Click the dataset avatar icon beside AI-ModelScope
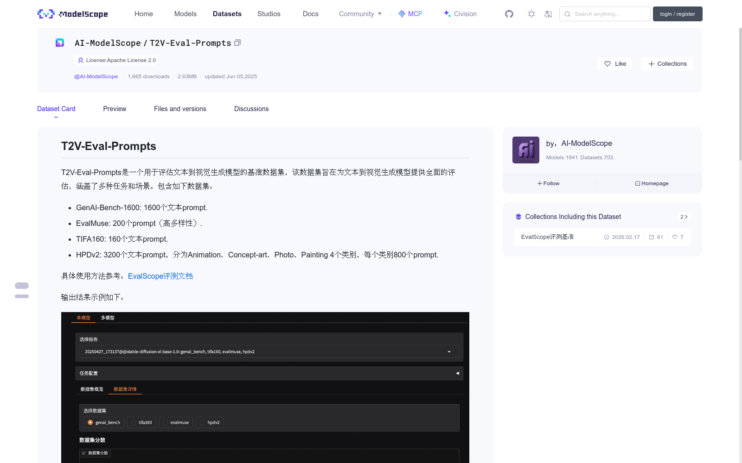This screenshot has width=742, height=463. pos(60,43)
